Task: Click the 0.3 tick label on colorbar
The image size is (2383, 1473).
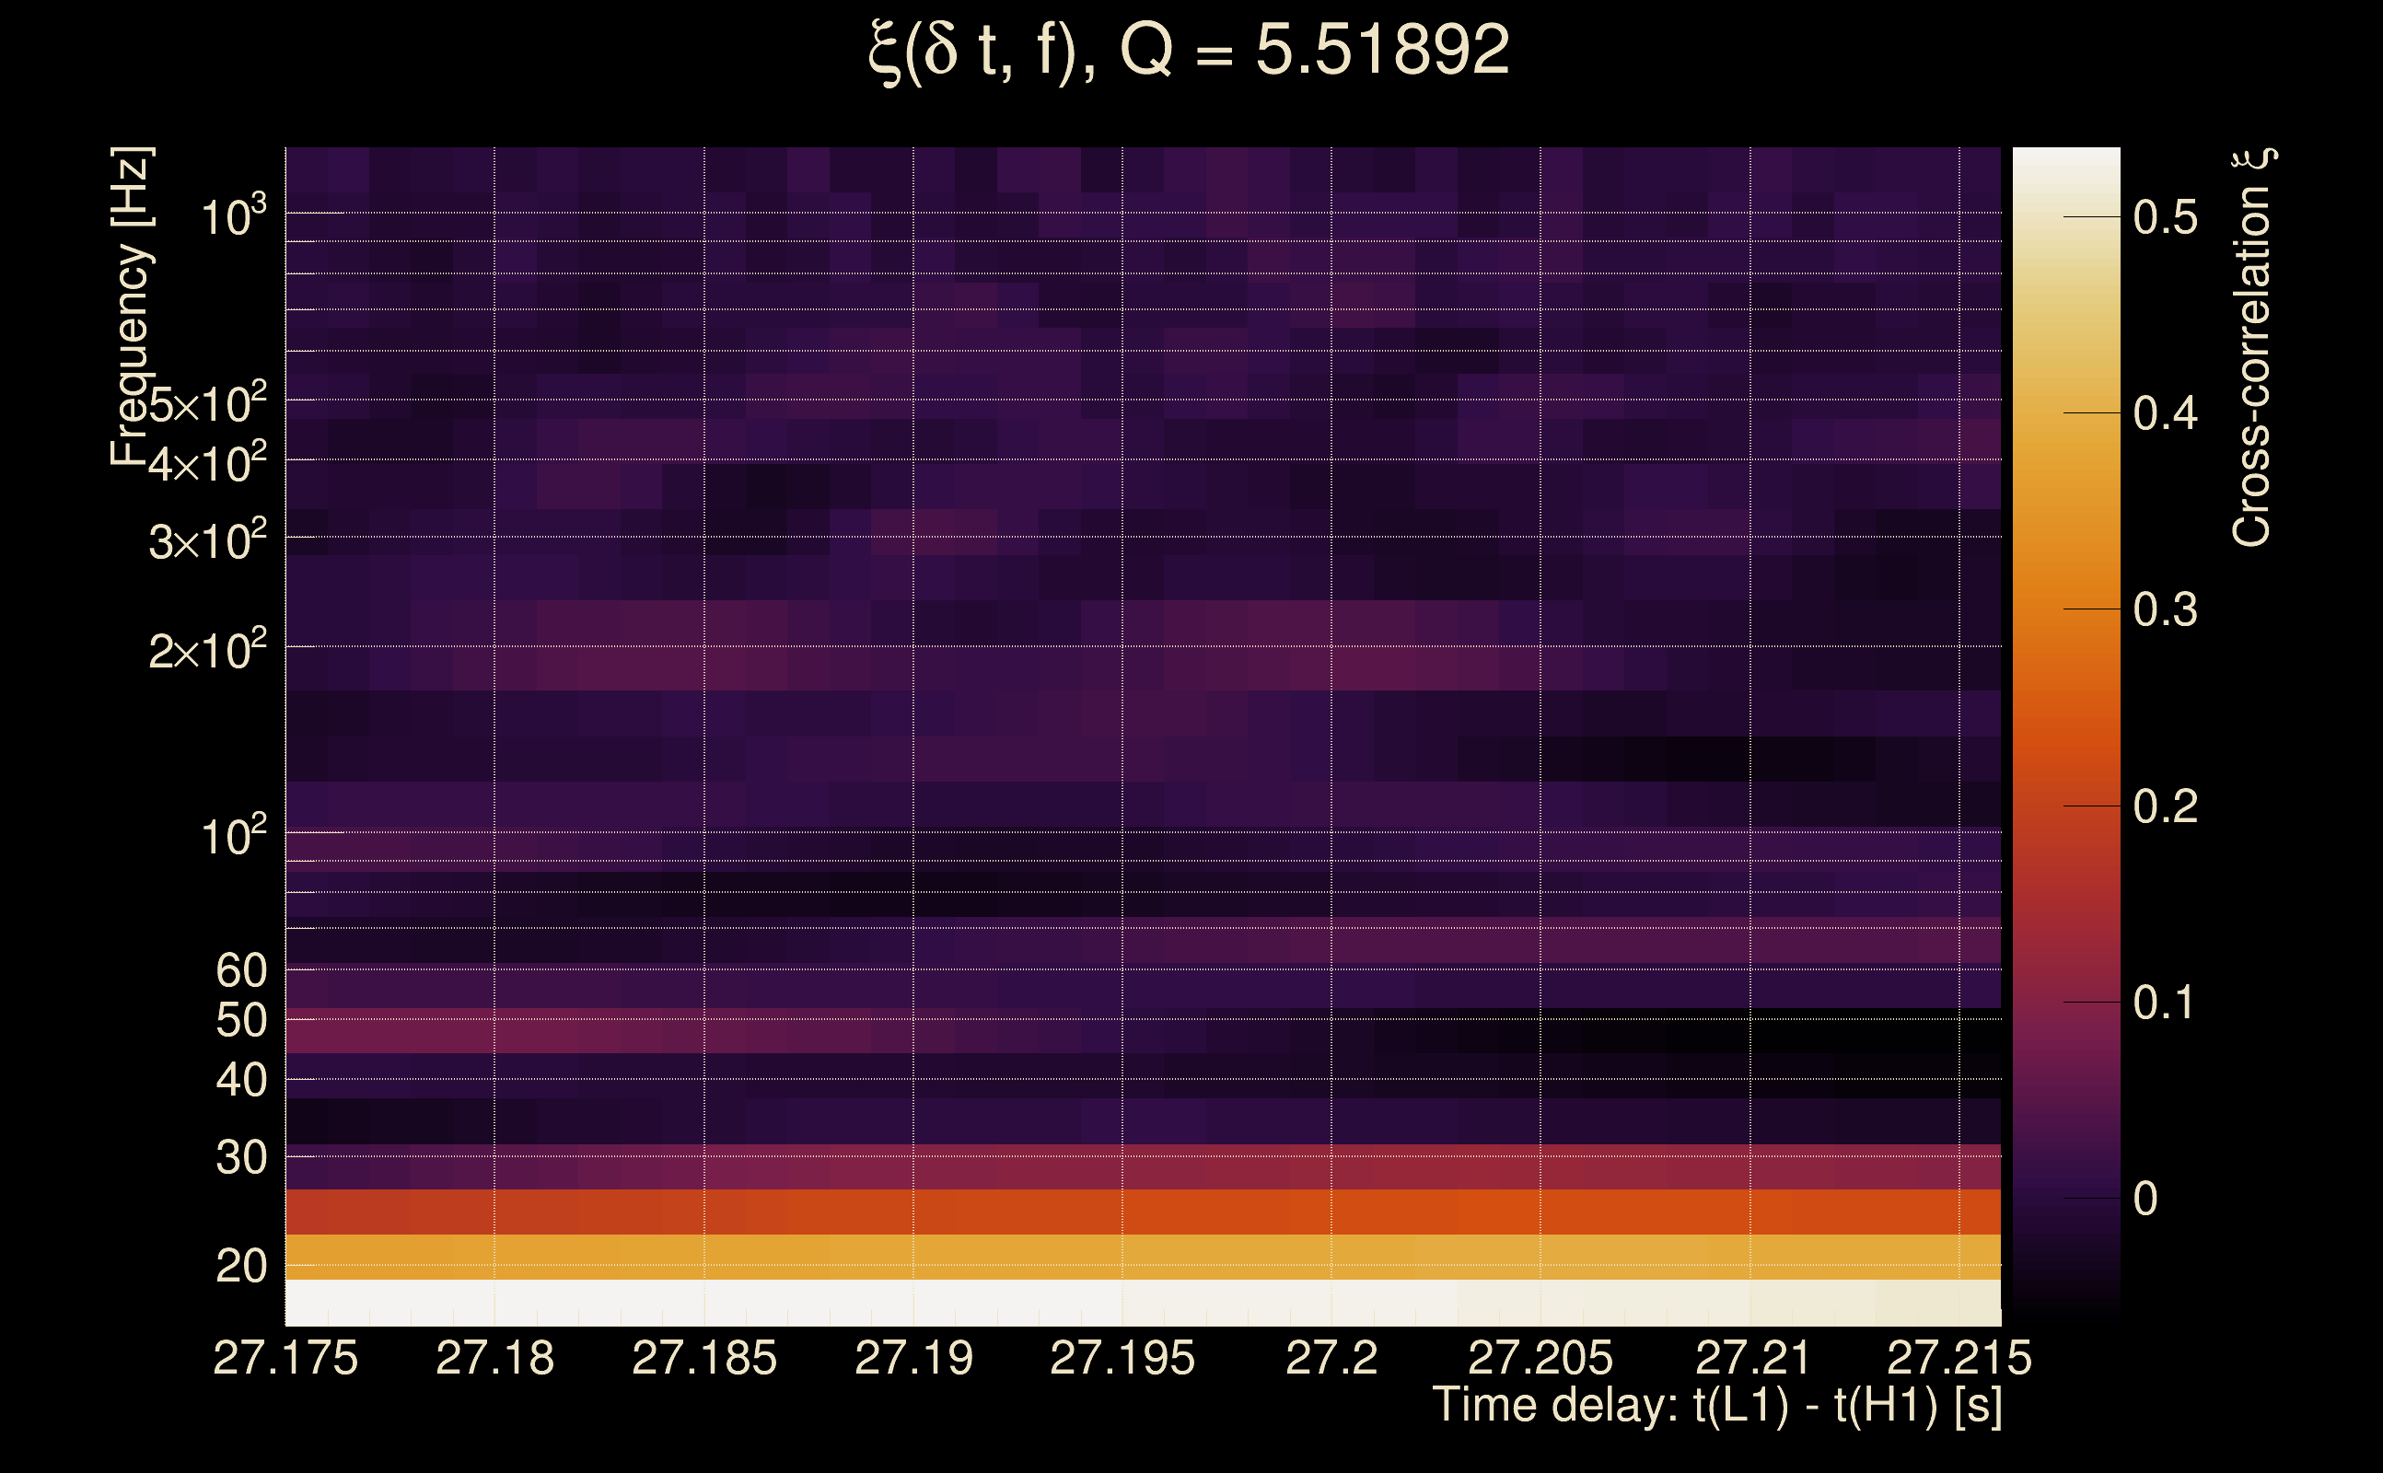Action: coord(2165,609)
